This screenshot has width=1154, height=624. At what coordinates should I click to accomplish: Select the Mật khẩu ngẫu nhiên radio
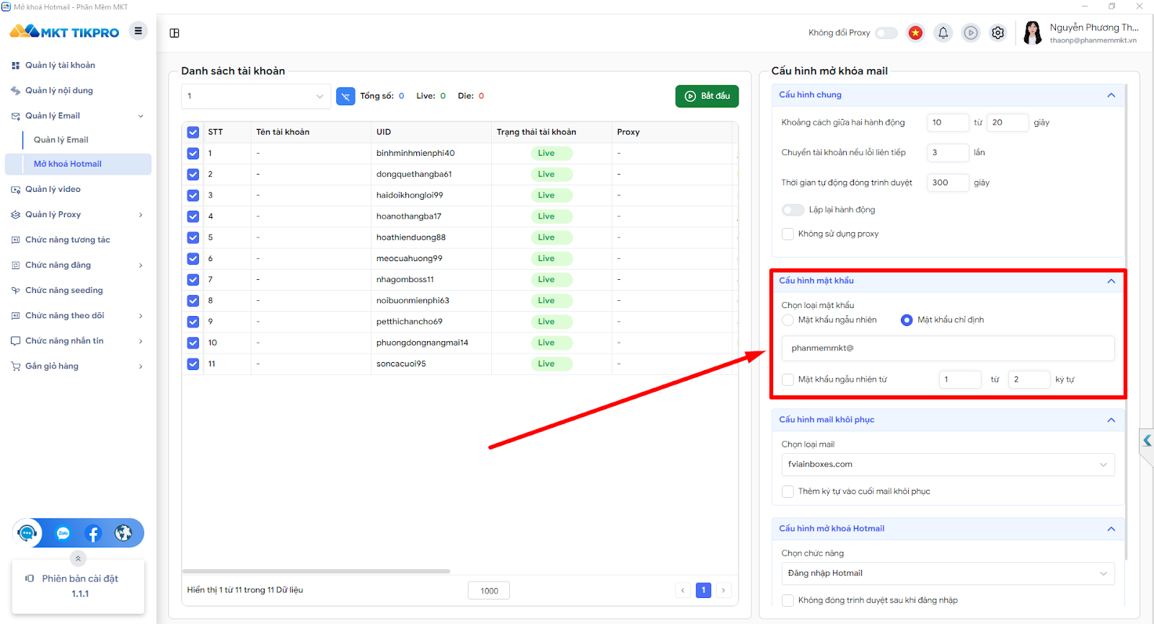tap(788, 320)
